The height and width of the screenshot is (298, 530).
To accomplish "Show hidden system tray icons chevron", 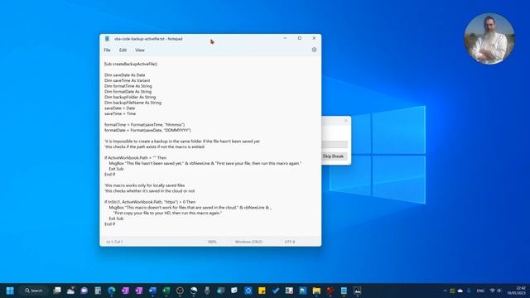I will point(445,291).
